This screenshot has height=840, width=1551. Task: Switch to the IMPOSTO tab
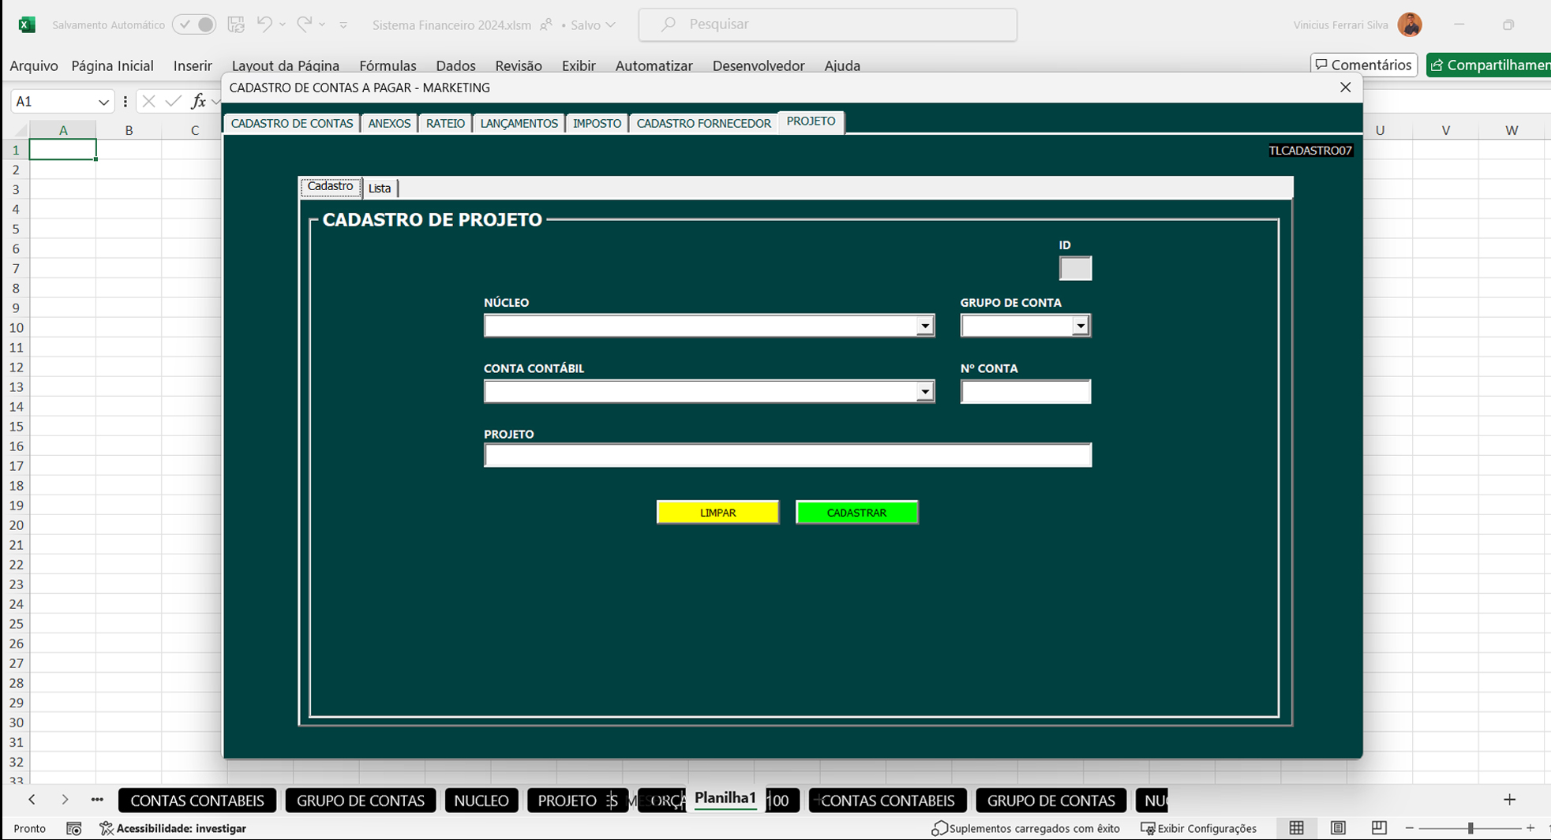597,124
